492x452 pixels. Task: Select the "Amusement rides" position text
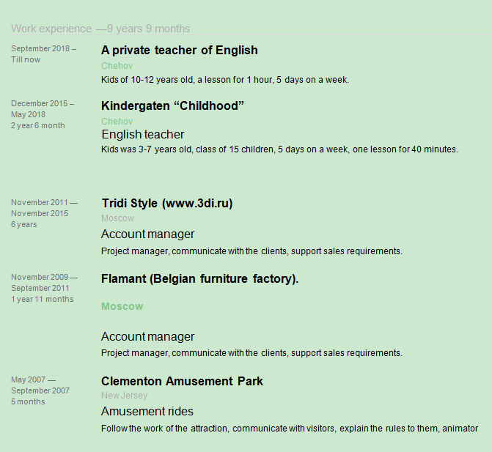click(x=147, y=412)
